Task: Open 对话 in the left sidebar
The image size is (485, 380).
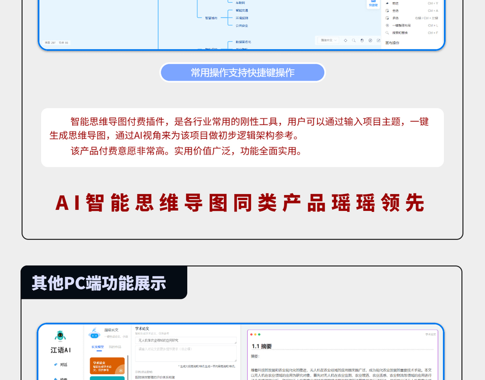Action: 61,365
